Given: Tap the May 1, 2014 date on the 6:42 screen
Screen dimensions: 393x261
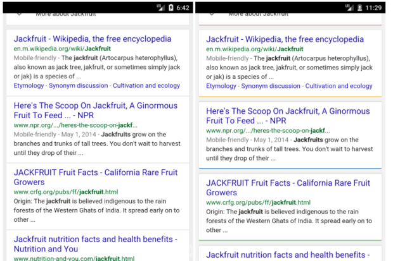Looking at the screenshot, I should pyautogui.click(x=79, y=135).
